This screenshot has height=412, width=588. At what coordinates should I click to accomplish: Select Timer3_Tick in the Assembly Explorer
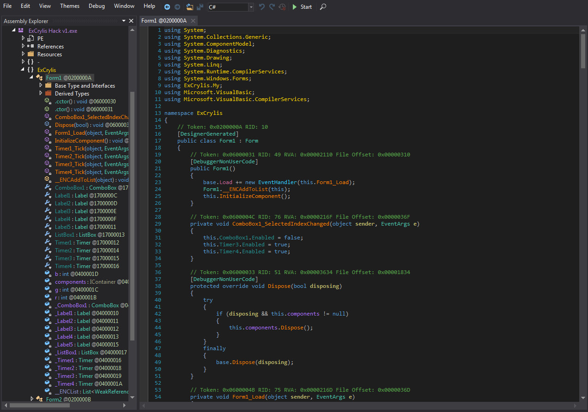click(x=91, y=164)
